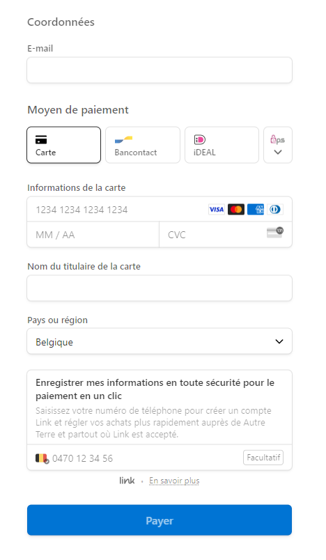Open the En savoir plus link
The image size is (326, 560).
[174, 481]
